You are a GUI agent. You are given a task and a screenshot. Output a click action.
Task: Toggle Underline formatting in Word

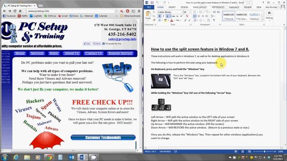(167, 16)
